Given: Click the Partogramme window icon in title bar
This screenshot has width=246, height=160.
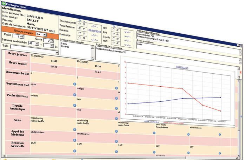Looking at the screenshot, I should pyautogui.click(x=3, y=2).
